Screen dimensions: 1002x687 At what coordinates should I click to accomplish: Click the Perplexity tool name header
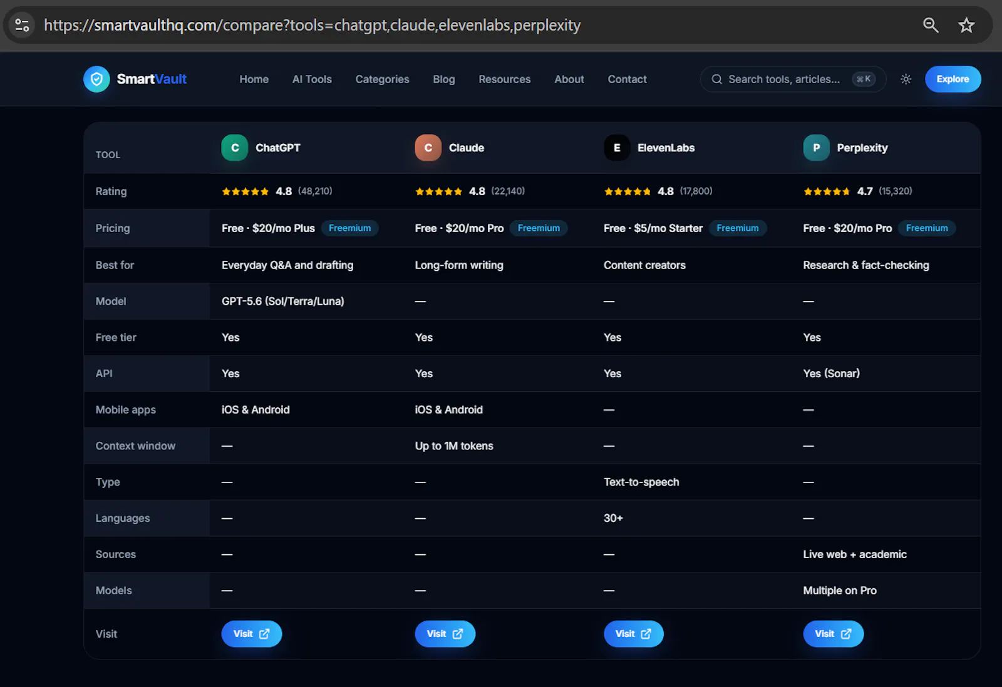tap(862, 148)
